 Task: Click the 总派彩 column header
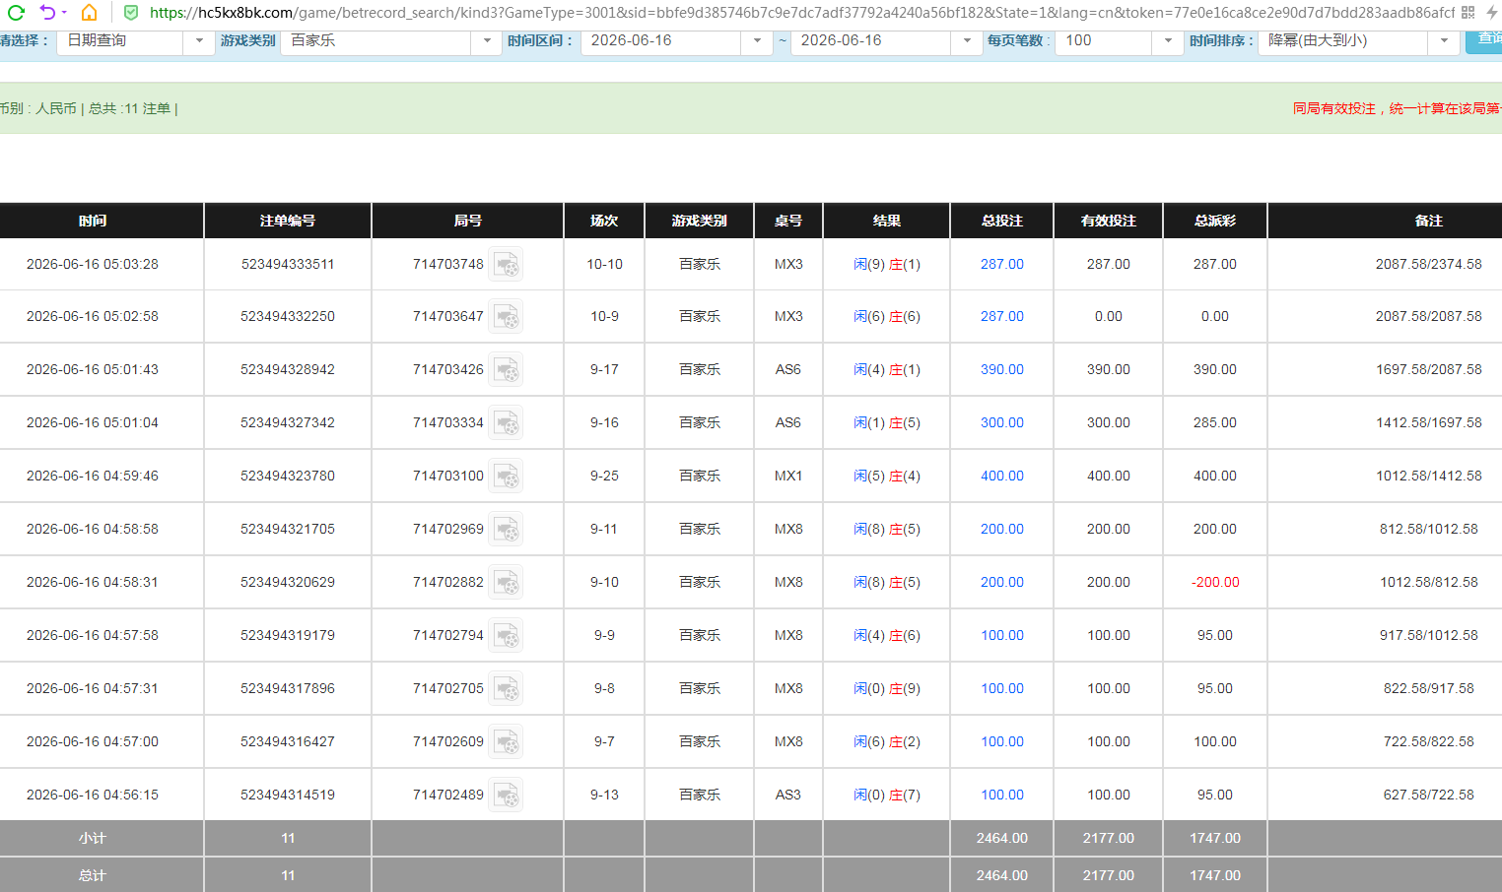[x=1215, y=221]
